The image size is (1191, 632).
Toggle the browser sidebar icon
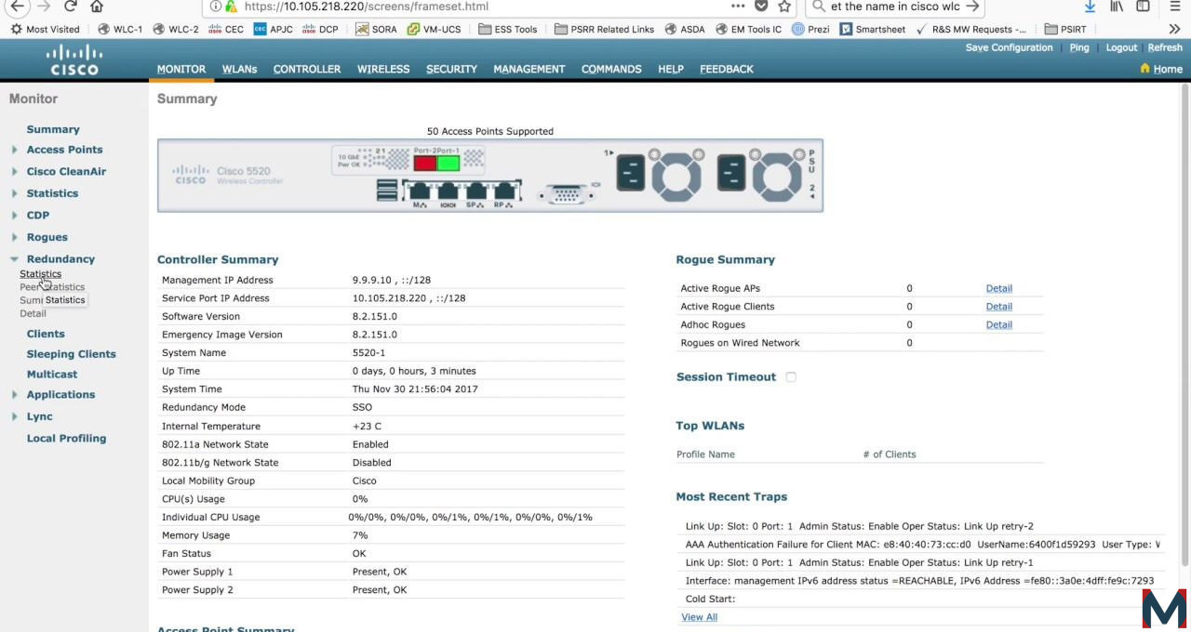coord(1143,6)
